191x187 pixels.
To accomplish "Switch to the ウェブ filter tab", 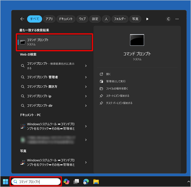I will (82, 19).
